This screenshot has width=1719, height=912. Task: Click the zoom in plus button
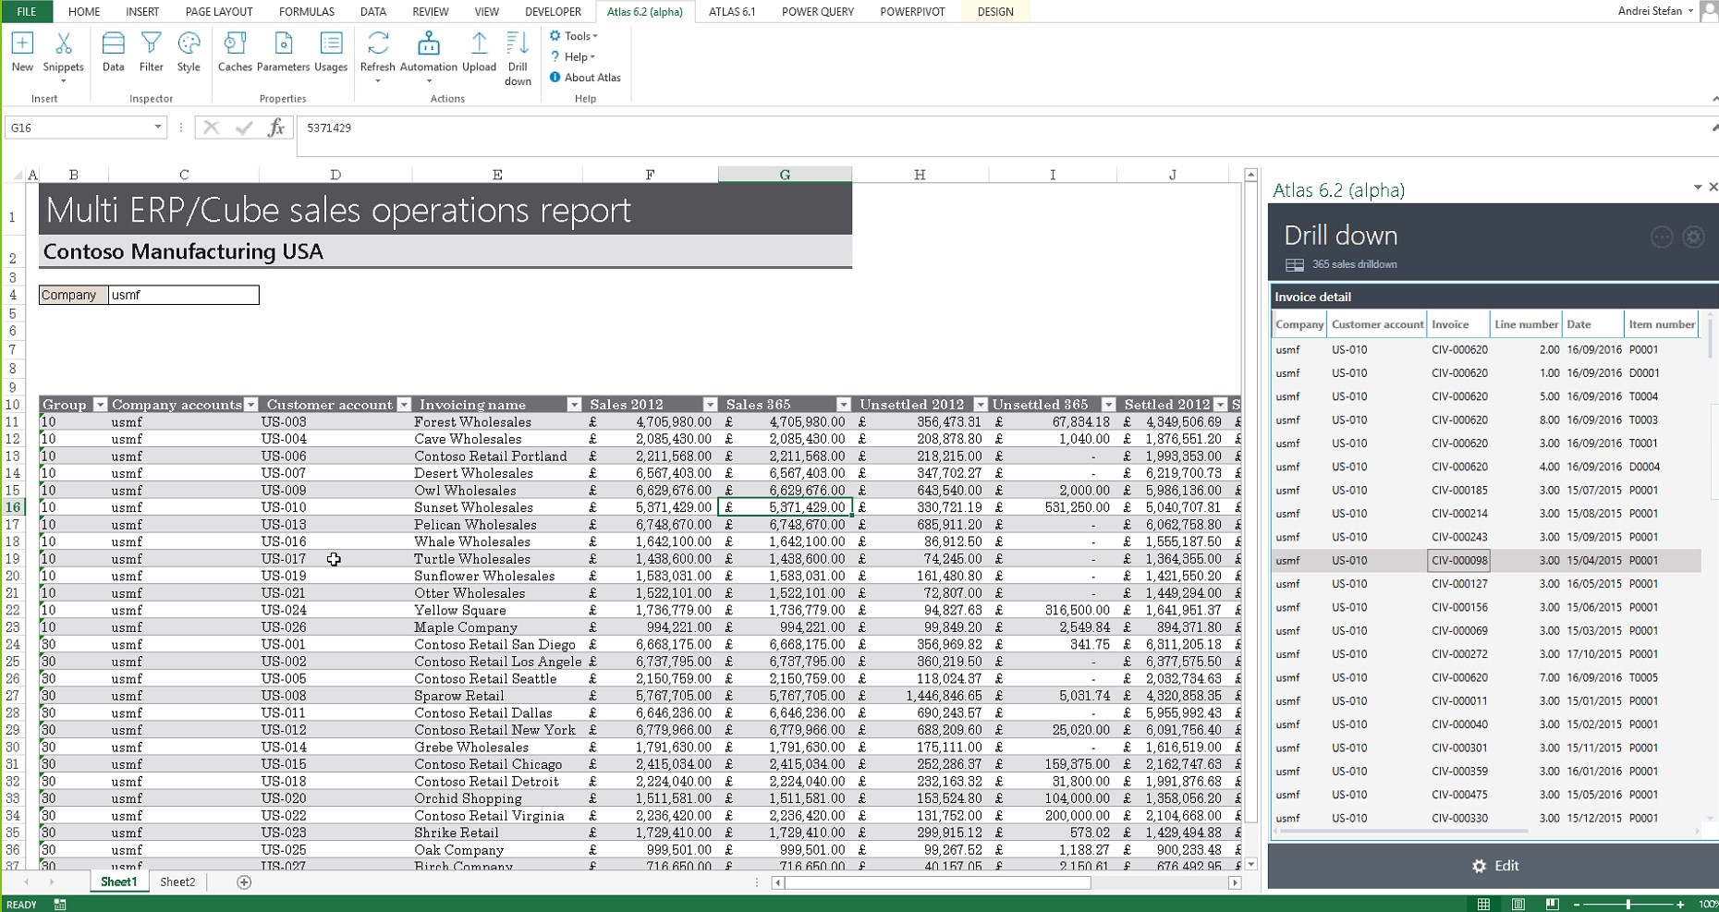[1680, 905]
